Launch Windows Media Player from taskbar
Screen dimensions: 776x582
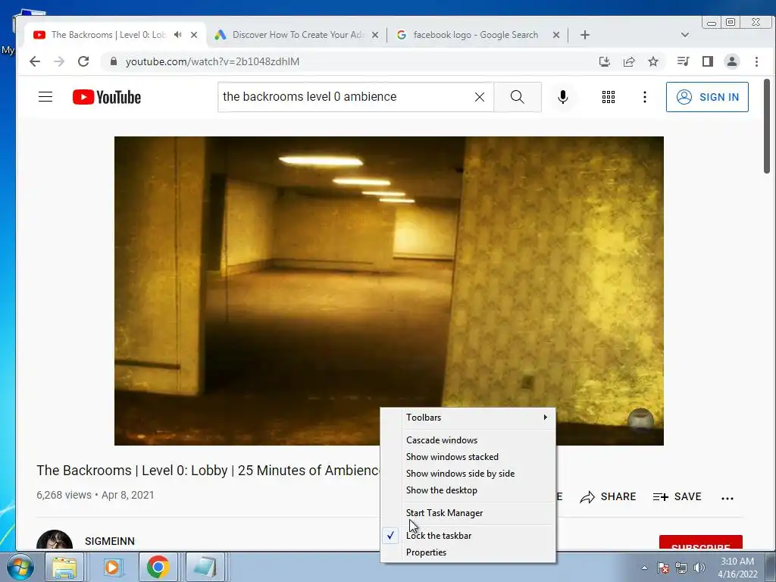pyautogui.click(x=112, y=567)
